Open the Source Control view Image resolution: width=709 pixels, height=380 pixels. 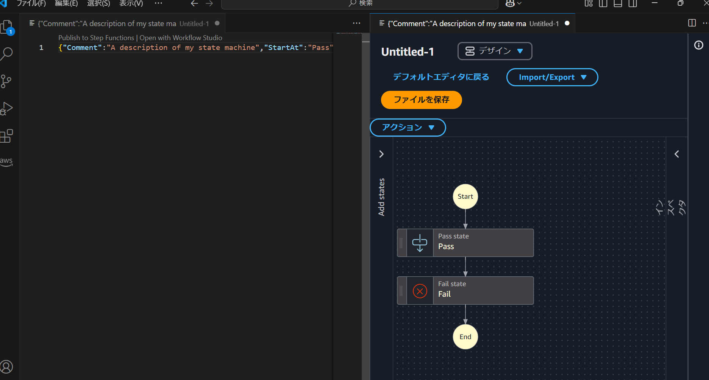[x=6, y=81]
